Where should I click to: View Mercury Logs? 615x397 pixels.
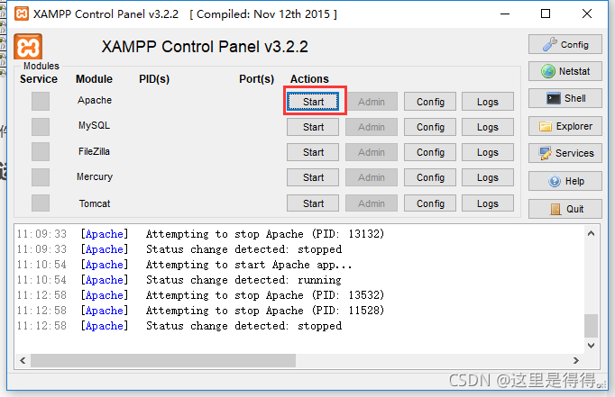click(x=488, y=177)
